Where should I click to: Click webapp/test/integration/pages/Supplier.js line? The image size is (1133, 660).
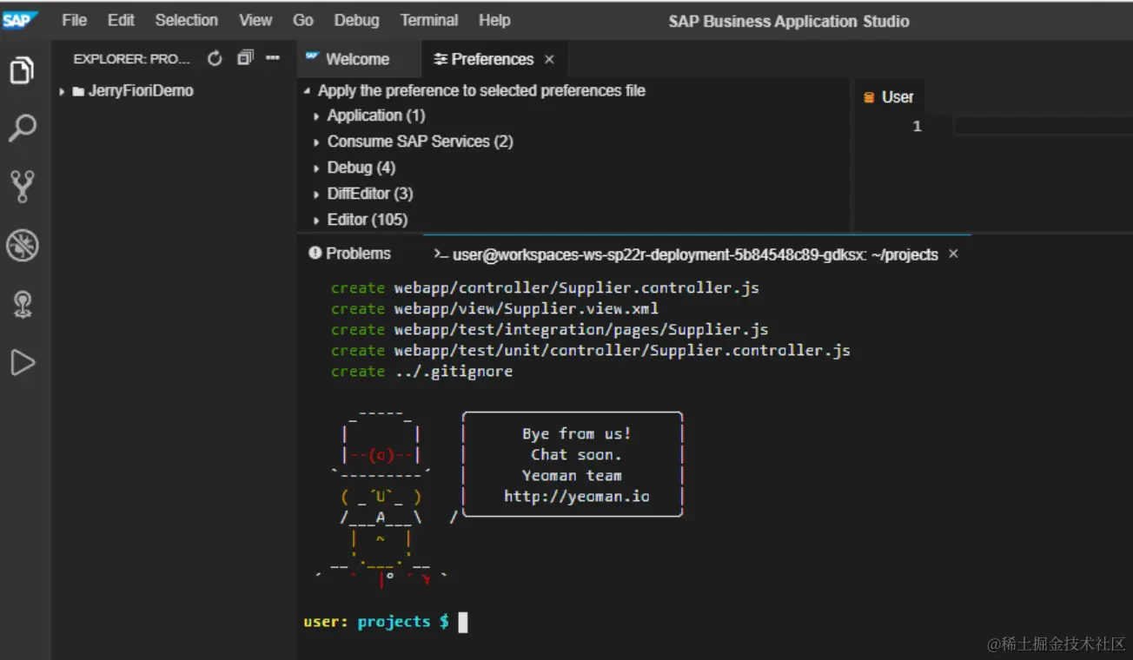(x=549, y=330)
